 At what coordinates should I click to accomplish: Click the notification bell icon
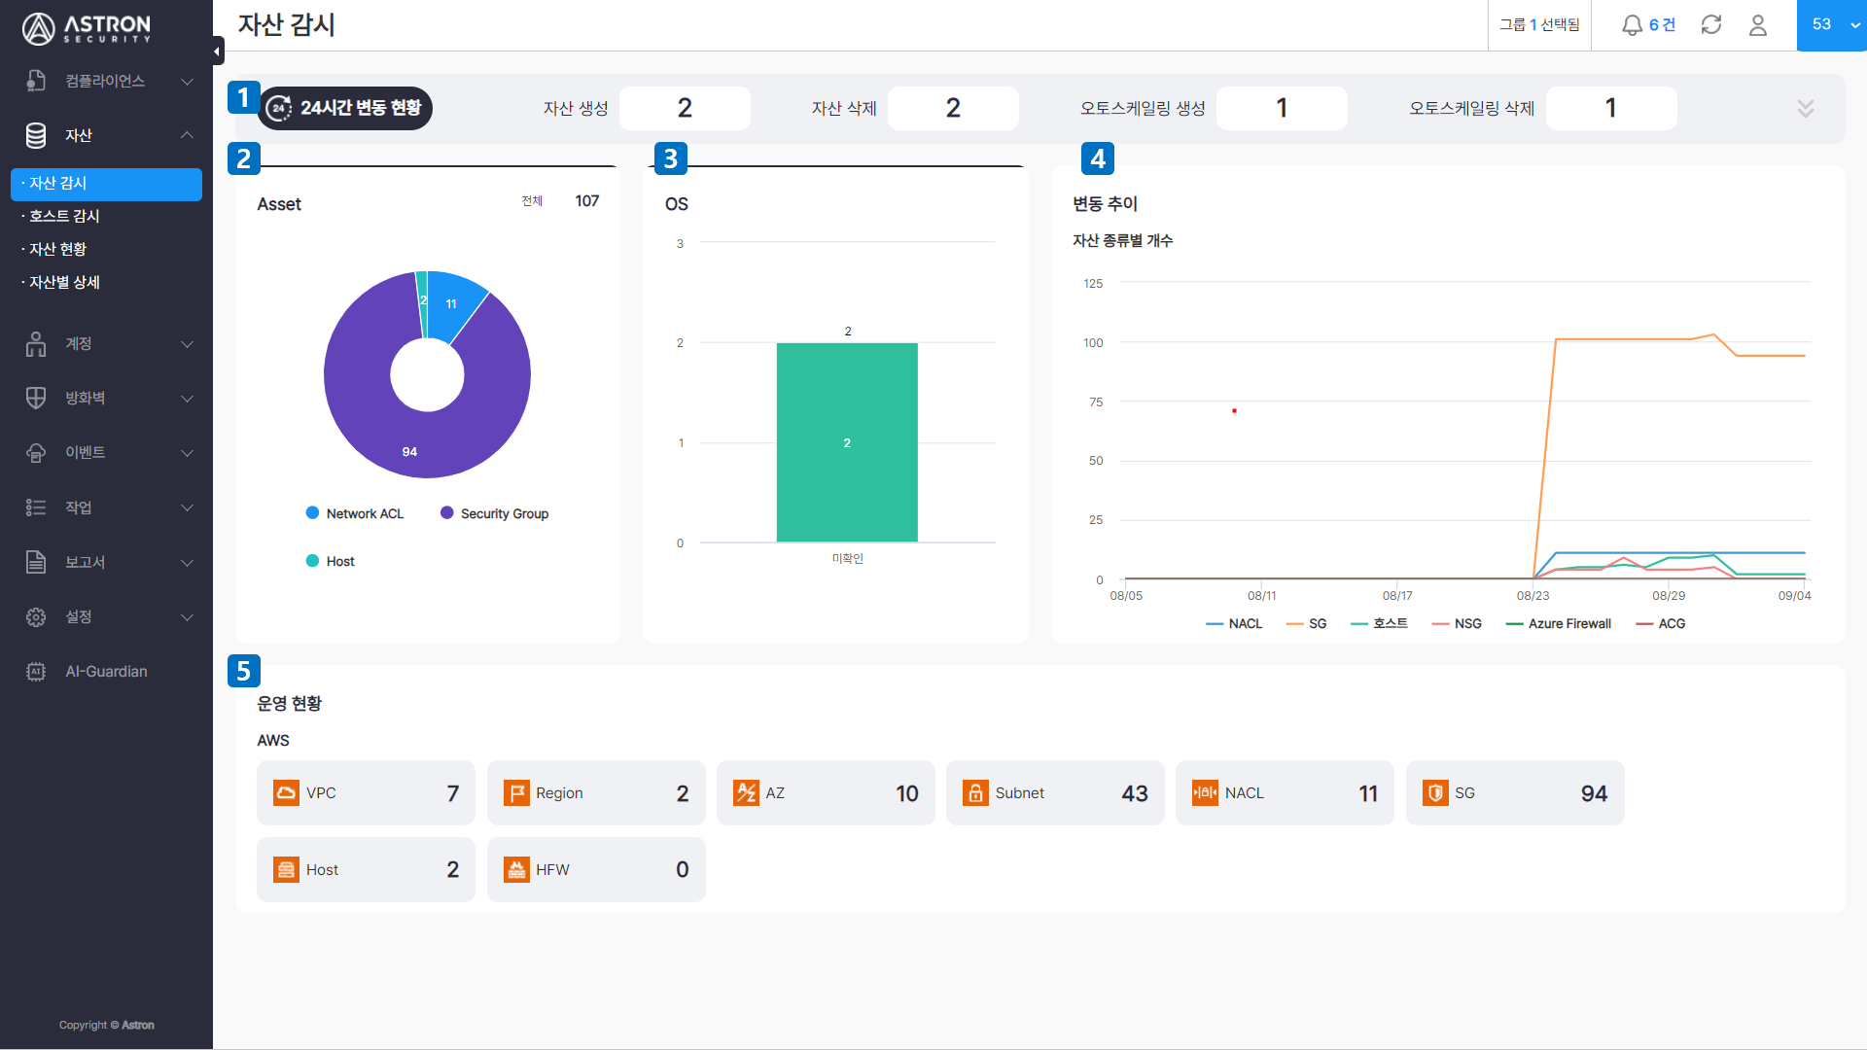(1632, 25)
